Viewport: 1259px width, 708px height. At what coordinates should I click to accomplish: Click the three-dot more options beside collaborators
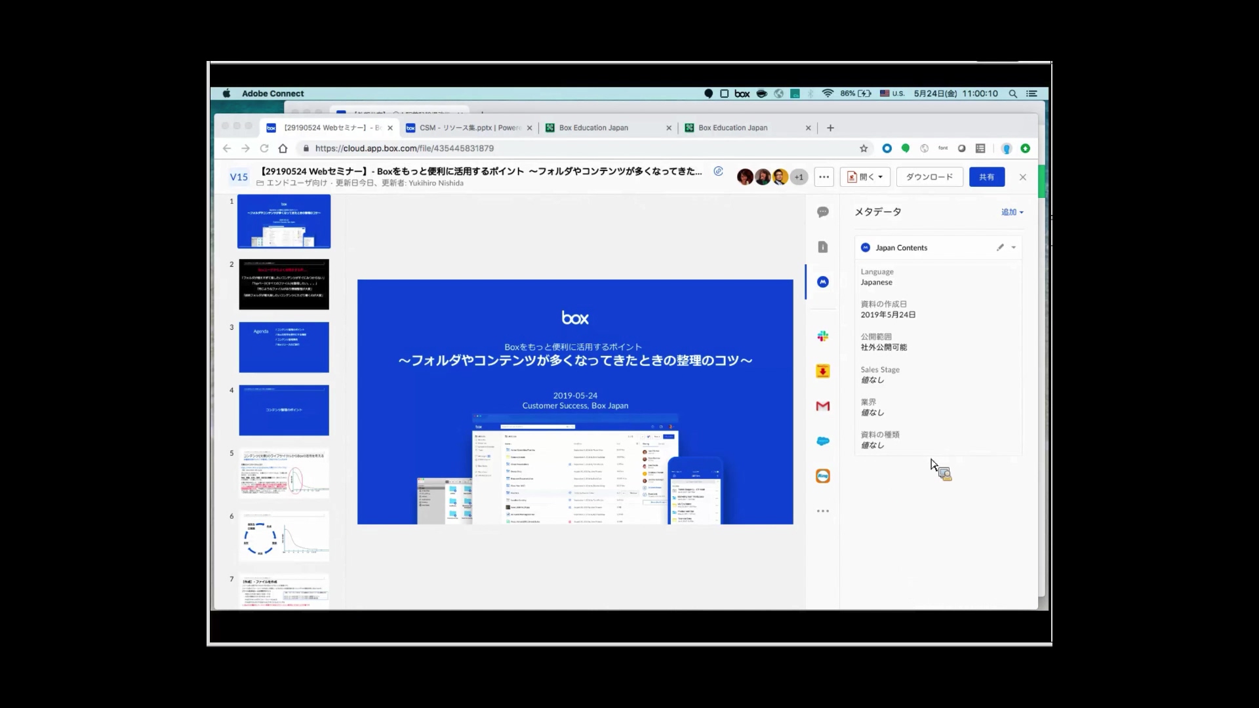click(824, 176)
